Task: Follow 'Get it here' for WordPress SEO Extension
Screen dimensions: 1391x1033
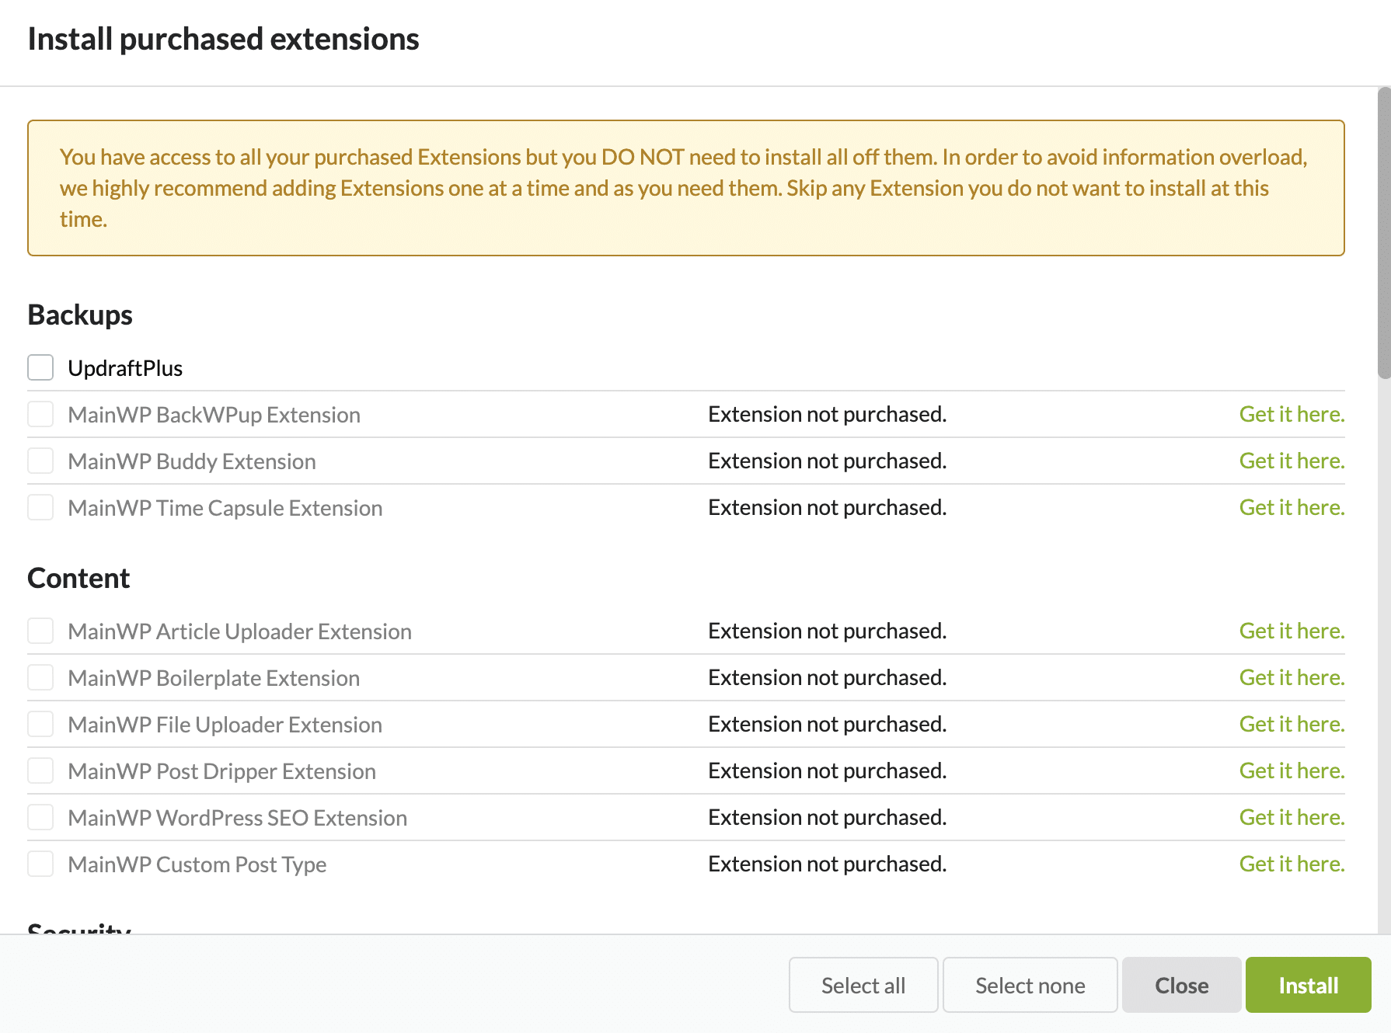Action: click(x=1292, y=817)
